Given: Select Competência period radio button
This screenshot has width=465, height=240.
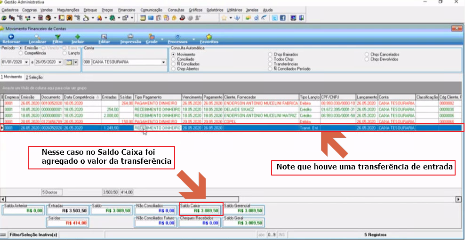Looking at the screenshot, I should click(x=21, y=53).
